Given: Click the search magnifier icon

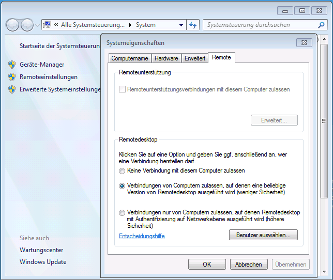Looking at the screenshot, I should coord(322,25).
